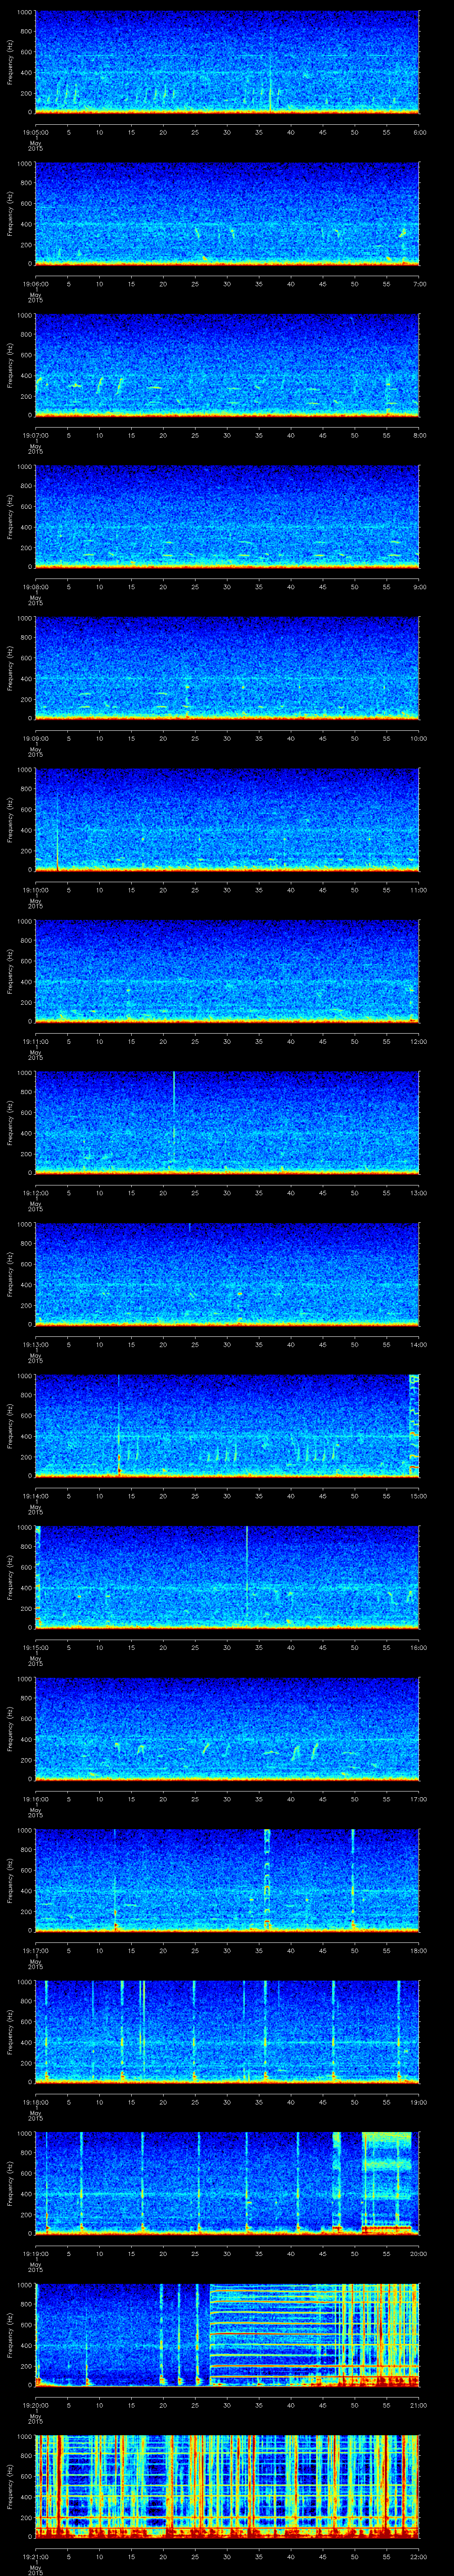The image size is (454, 2576).
Task: Select the spectrogram panel starting at 19:06:00
Action: (x=227, y=214)
